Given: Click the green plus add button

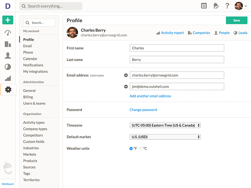Looking at the screenshot, I should click(8, 20).
